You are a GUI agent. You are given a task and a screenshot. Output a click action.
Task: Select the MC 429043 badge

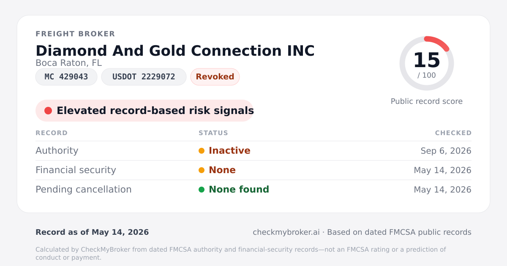[66, 77]
